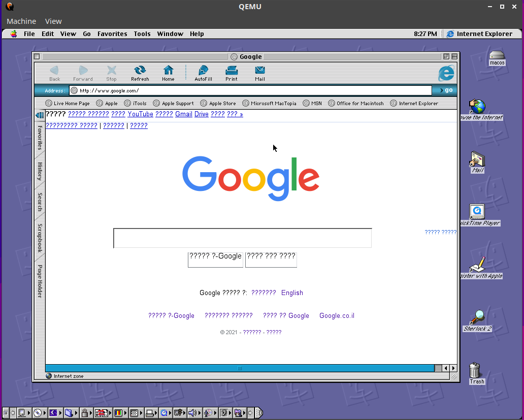The width and height of the screenshot is (524, 420).
Task: Click the Apple Support favorites bar link
Action: (x=174, y=103)
